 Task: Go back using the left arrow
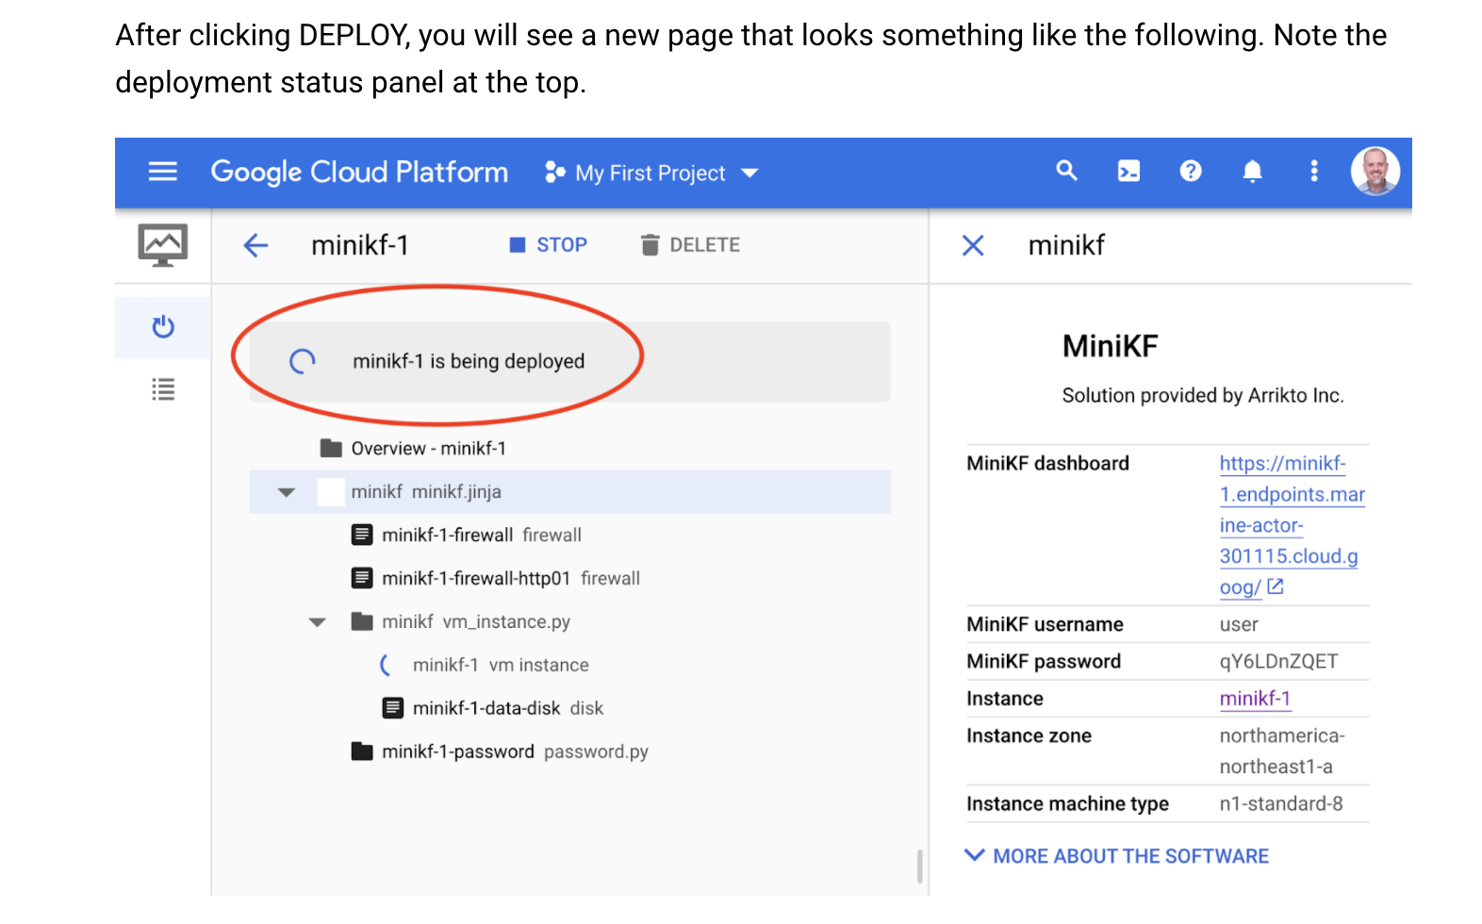coord(255,246)
